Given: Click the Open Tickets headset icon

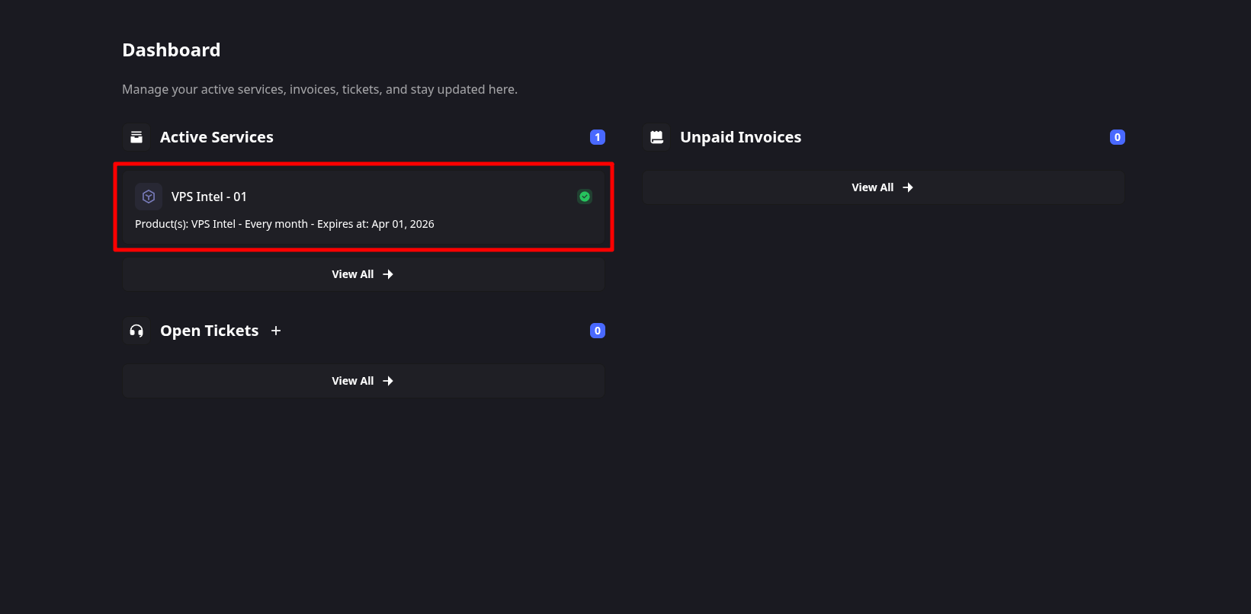Looking at the screenshot, I should 136,331.
